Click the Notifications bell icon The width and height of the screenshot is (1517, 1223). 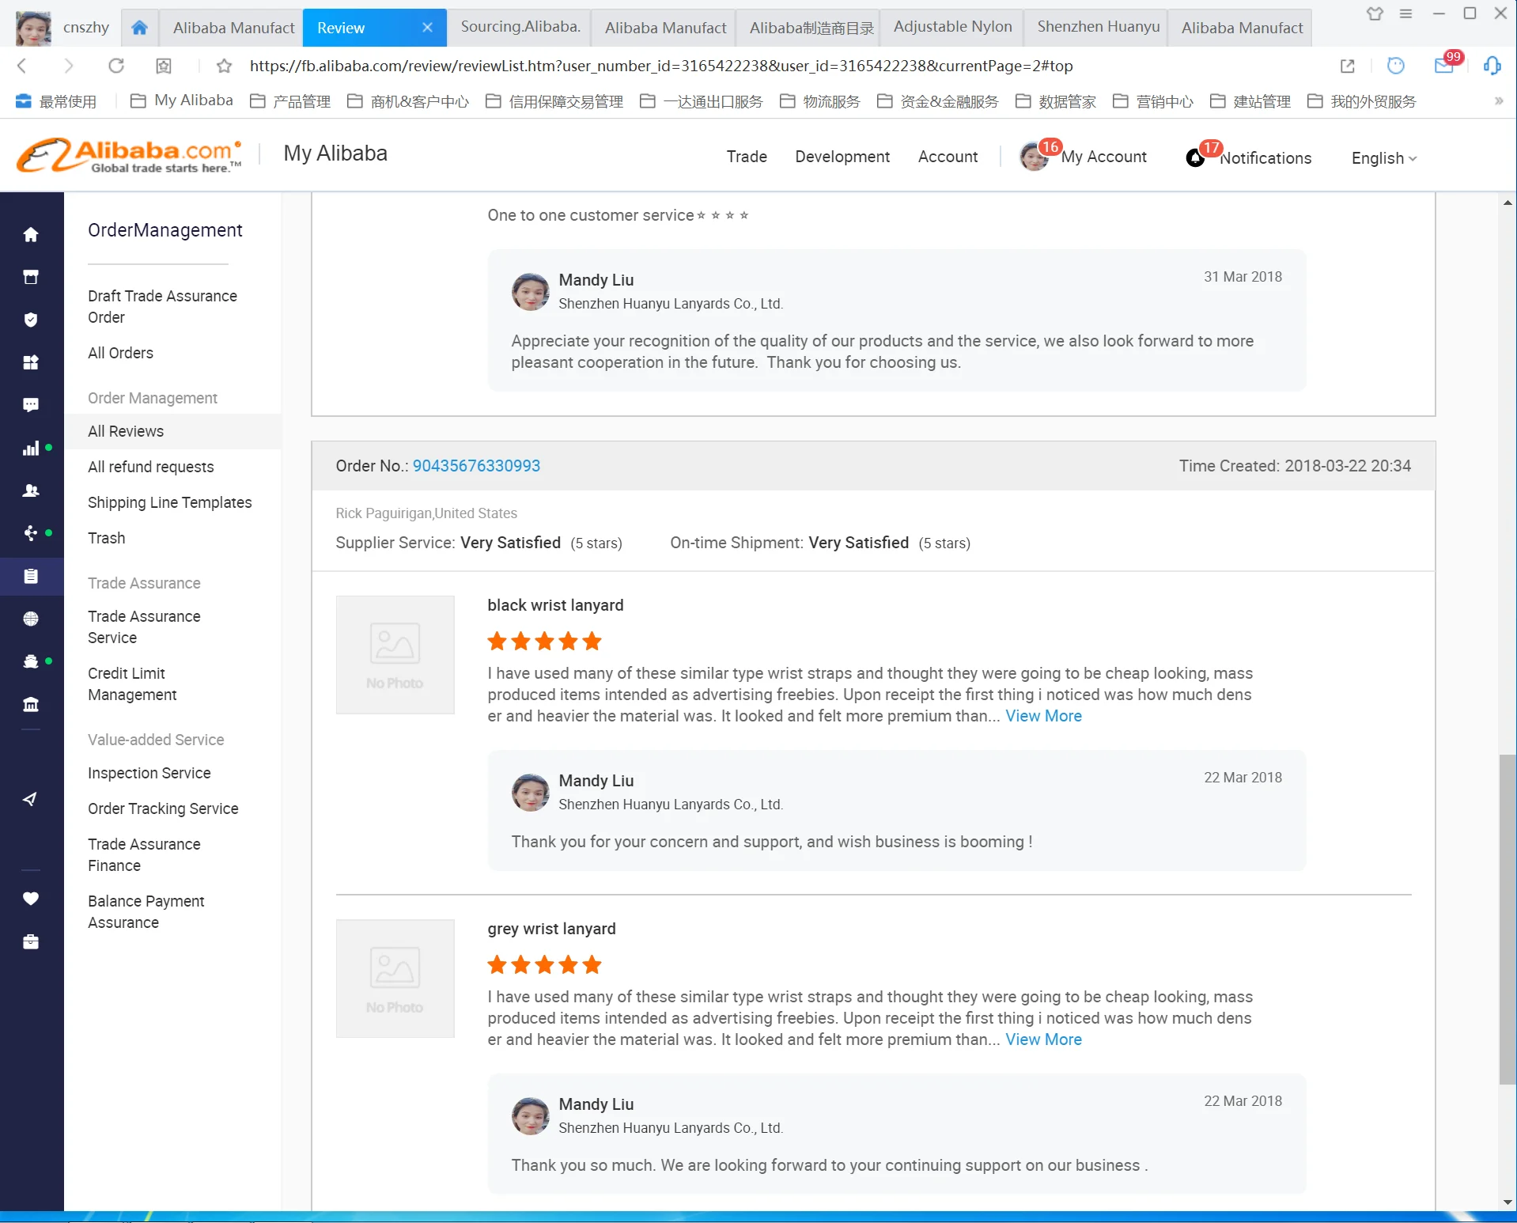point(1195,158)
